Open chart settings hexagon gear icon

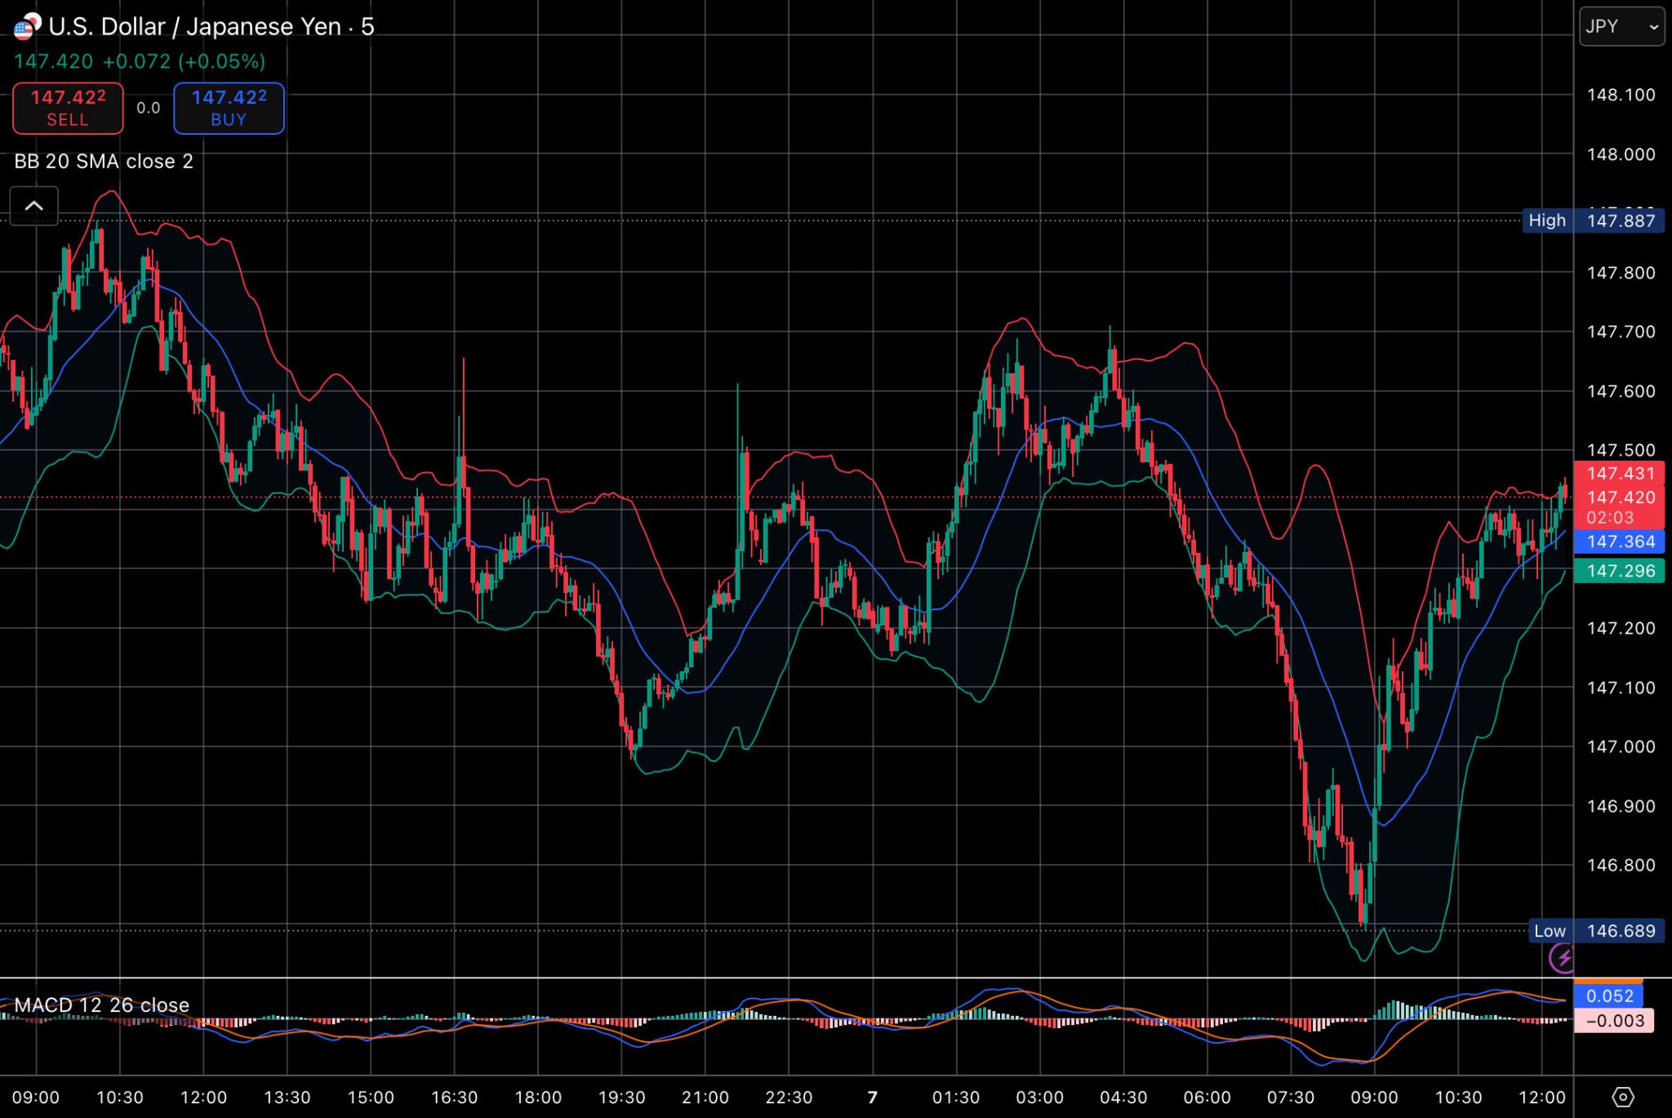pyautogui.click(x=1623, y=1097)
